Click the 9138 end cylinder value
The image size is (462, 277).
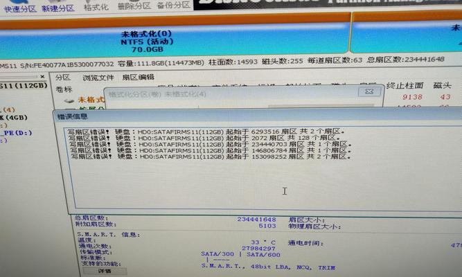point(412,97)
